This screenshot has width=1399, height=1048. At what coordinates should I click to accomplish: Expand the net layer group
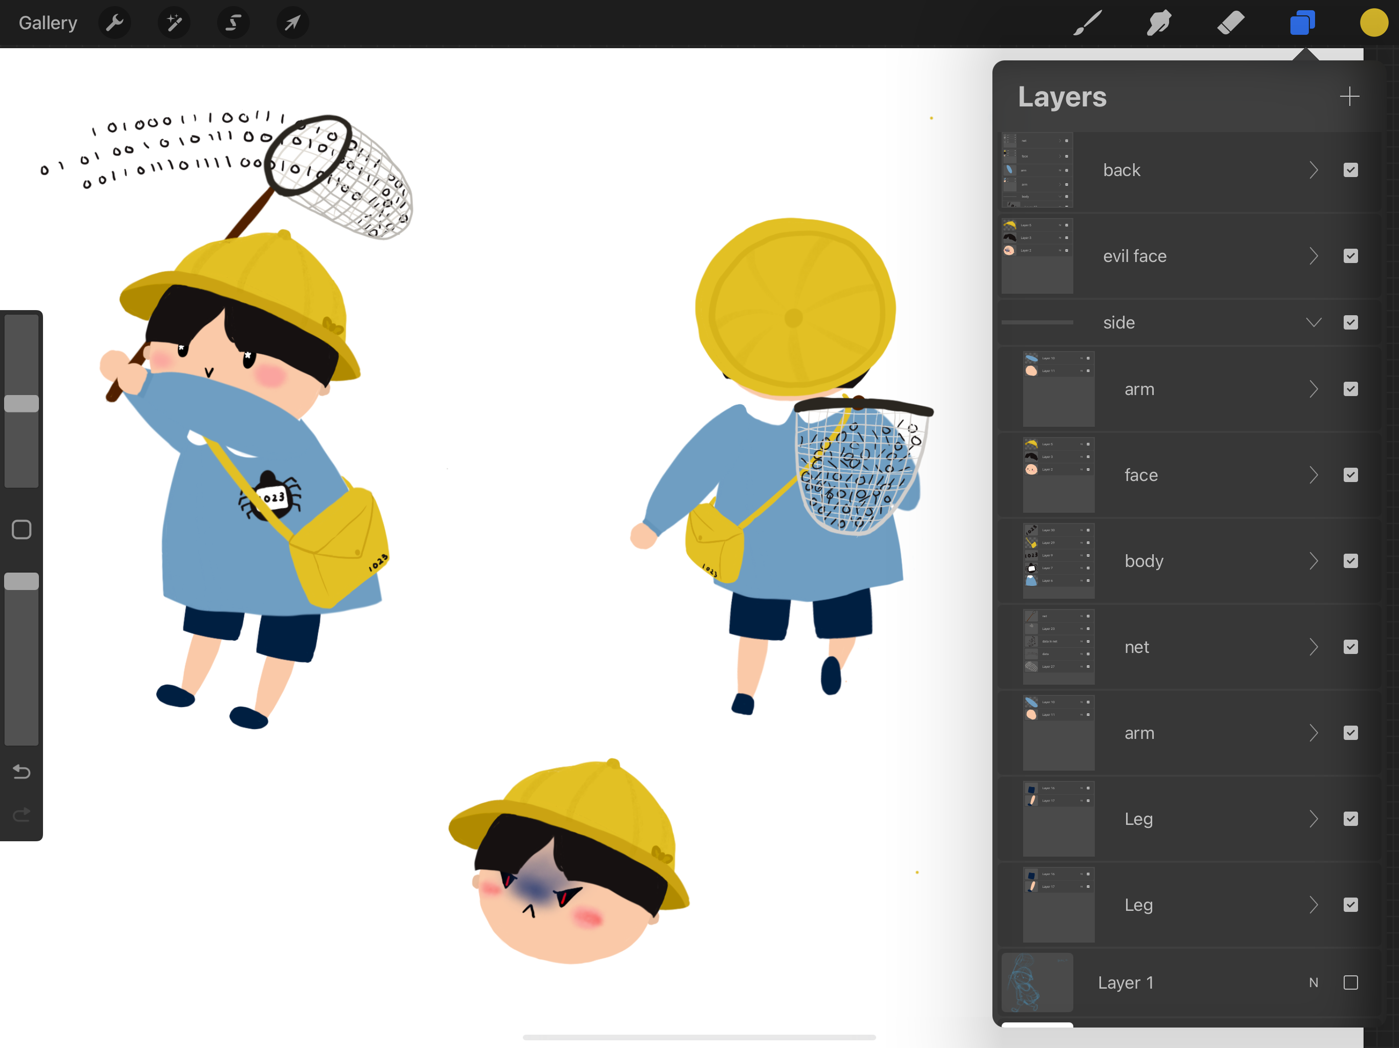pos(1313,647)
